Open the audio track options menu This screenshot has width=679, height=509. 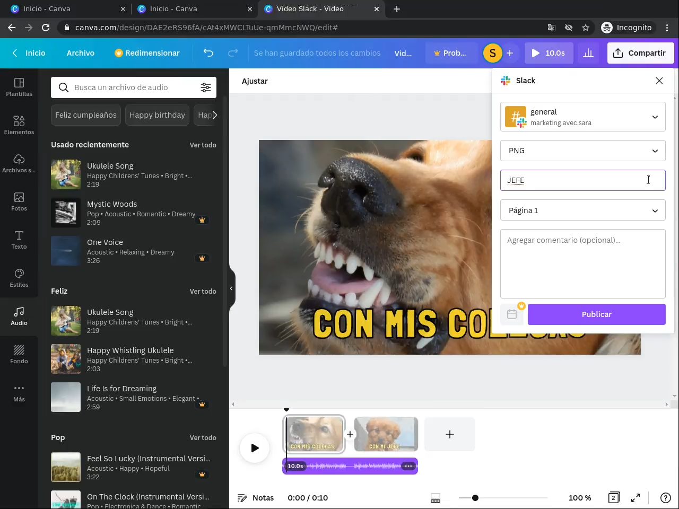tap(408, 466)
